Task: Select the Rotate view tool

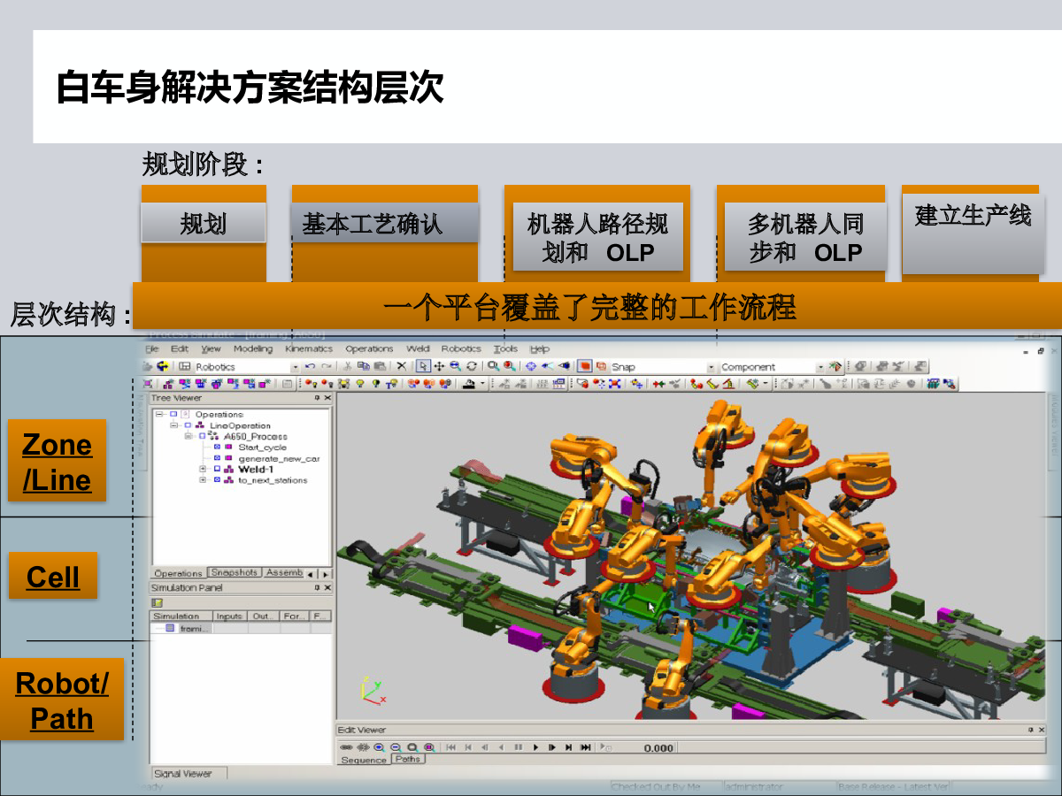Action: pyautogui.click(x=472, y=366)
